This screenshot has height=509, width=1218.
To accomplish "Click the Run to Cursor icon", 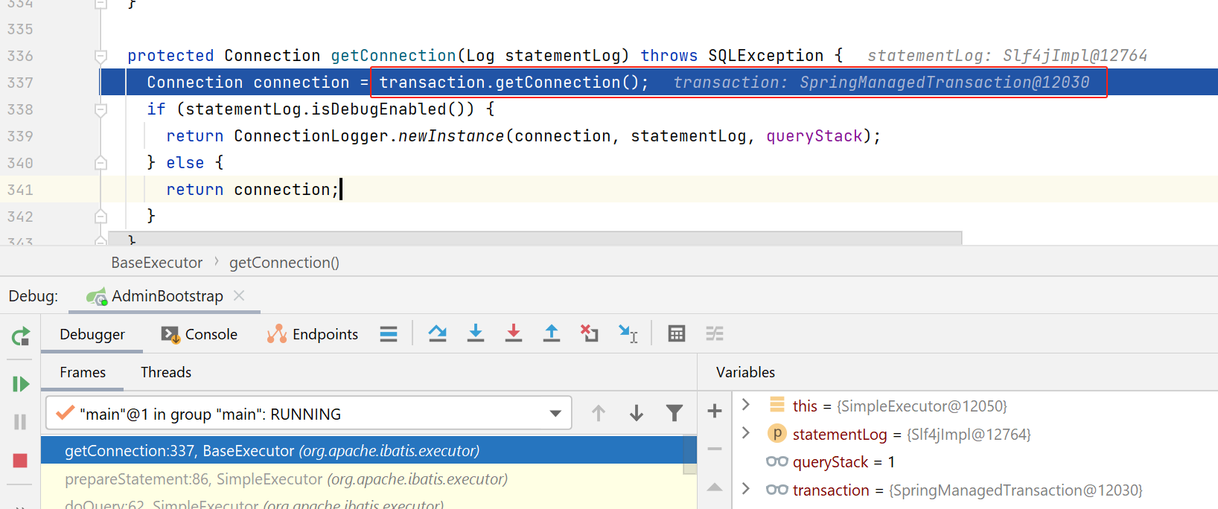I will 628,334.
